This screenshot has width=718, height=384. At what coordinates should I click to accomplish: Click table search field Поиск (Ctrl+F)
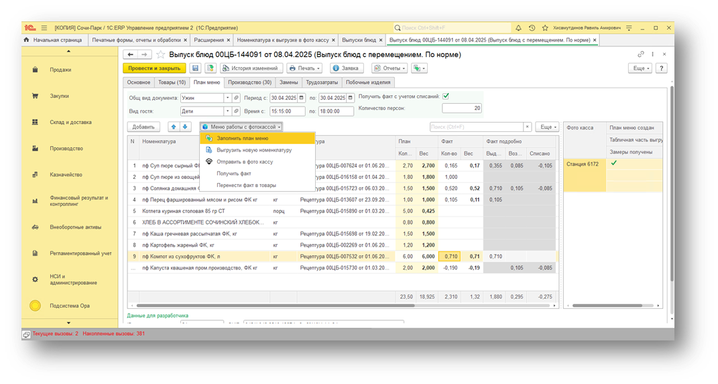pyautogui.click(x=476, y=127)
